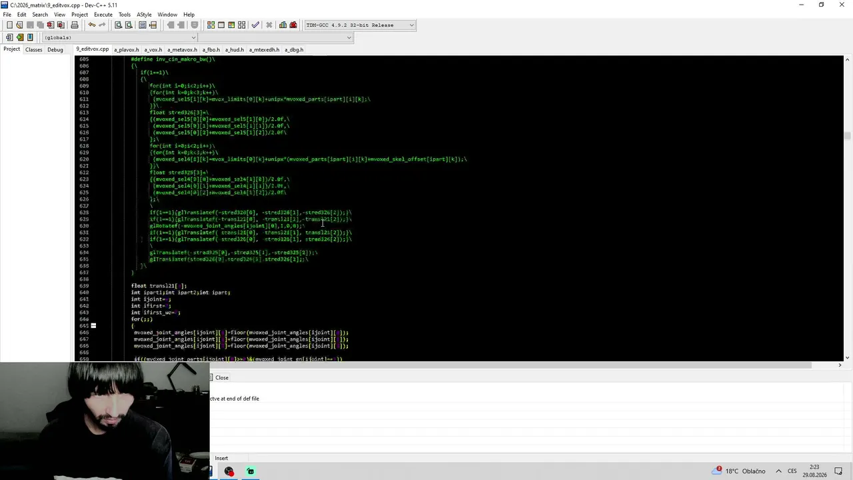The image size is (853, 480).
Task: Click the Open file toolbar icon
Action: click(x=20, y=25)
